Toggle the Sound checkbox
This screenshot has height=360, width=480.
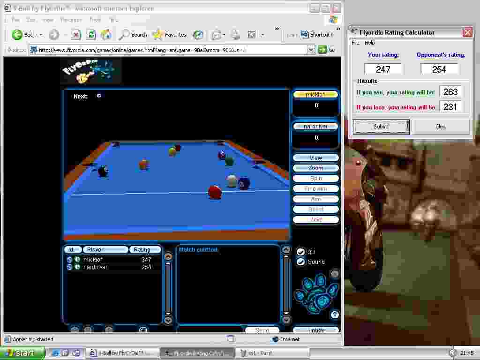[x=300, y=262]
